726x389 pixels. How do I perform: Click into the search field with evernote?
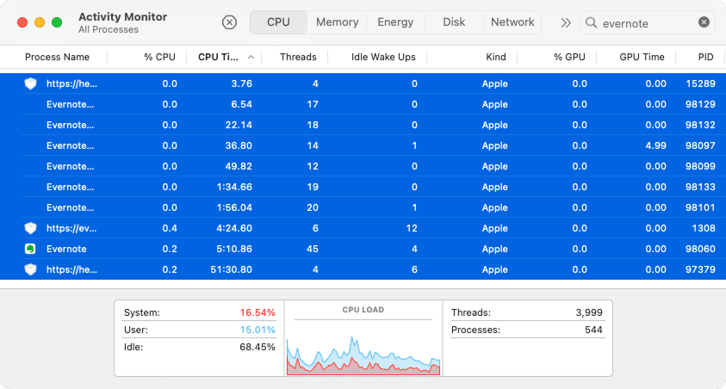(648, 22)
